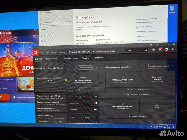Click the help icon beside Профиль настроек
Screen dimensions: 187x140
52,116
